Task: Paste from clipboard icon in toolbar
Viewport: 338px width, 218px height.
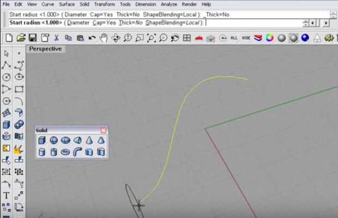Action: point(80,38)
